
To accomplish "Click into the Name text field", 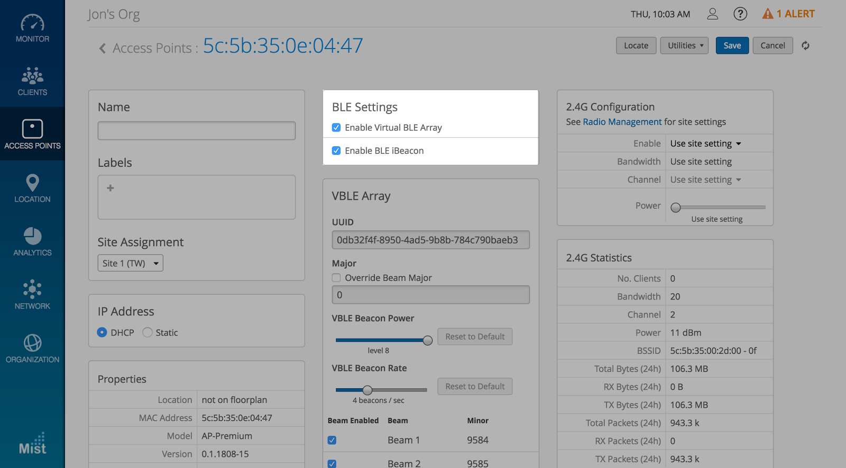I will tap(196, 131).
